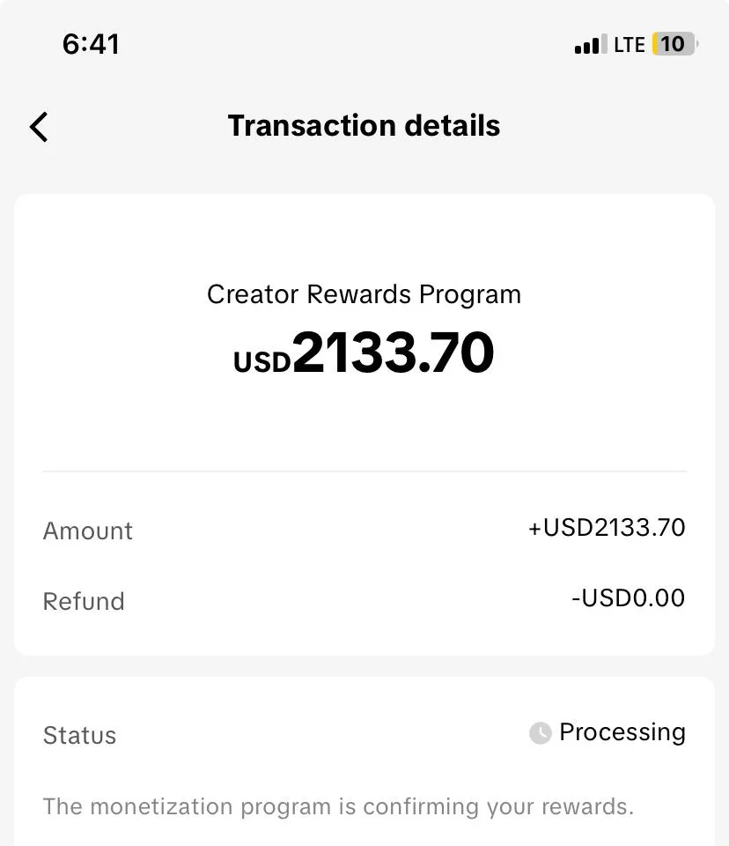Tap the Creator Rewards Program heading
The width and height of the screenshot is (729, 846).
click(x=364, y=294)
